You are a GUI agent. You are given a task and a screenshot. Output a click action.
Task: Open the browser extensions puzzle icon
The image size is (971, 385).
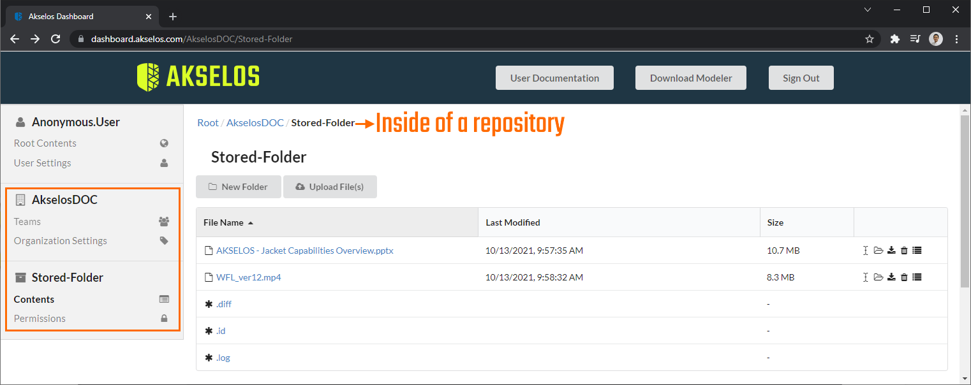[x=894, y=39]
